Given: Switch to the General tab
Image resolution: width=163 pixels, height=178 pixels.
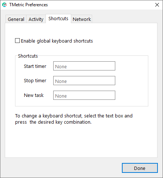Looking at the screenshot, I should (16, 19).
